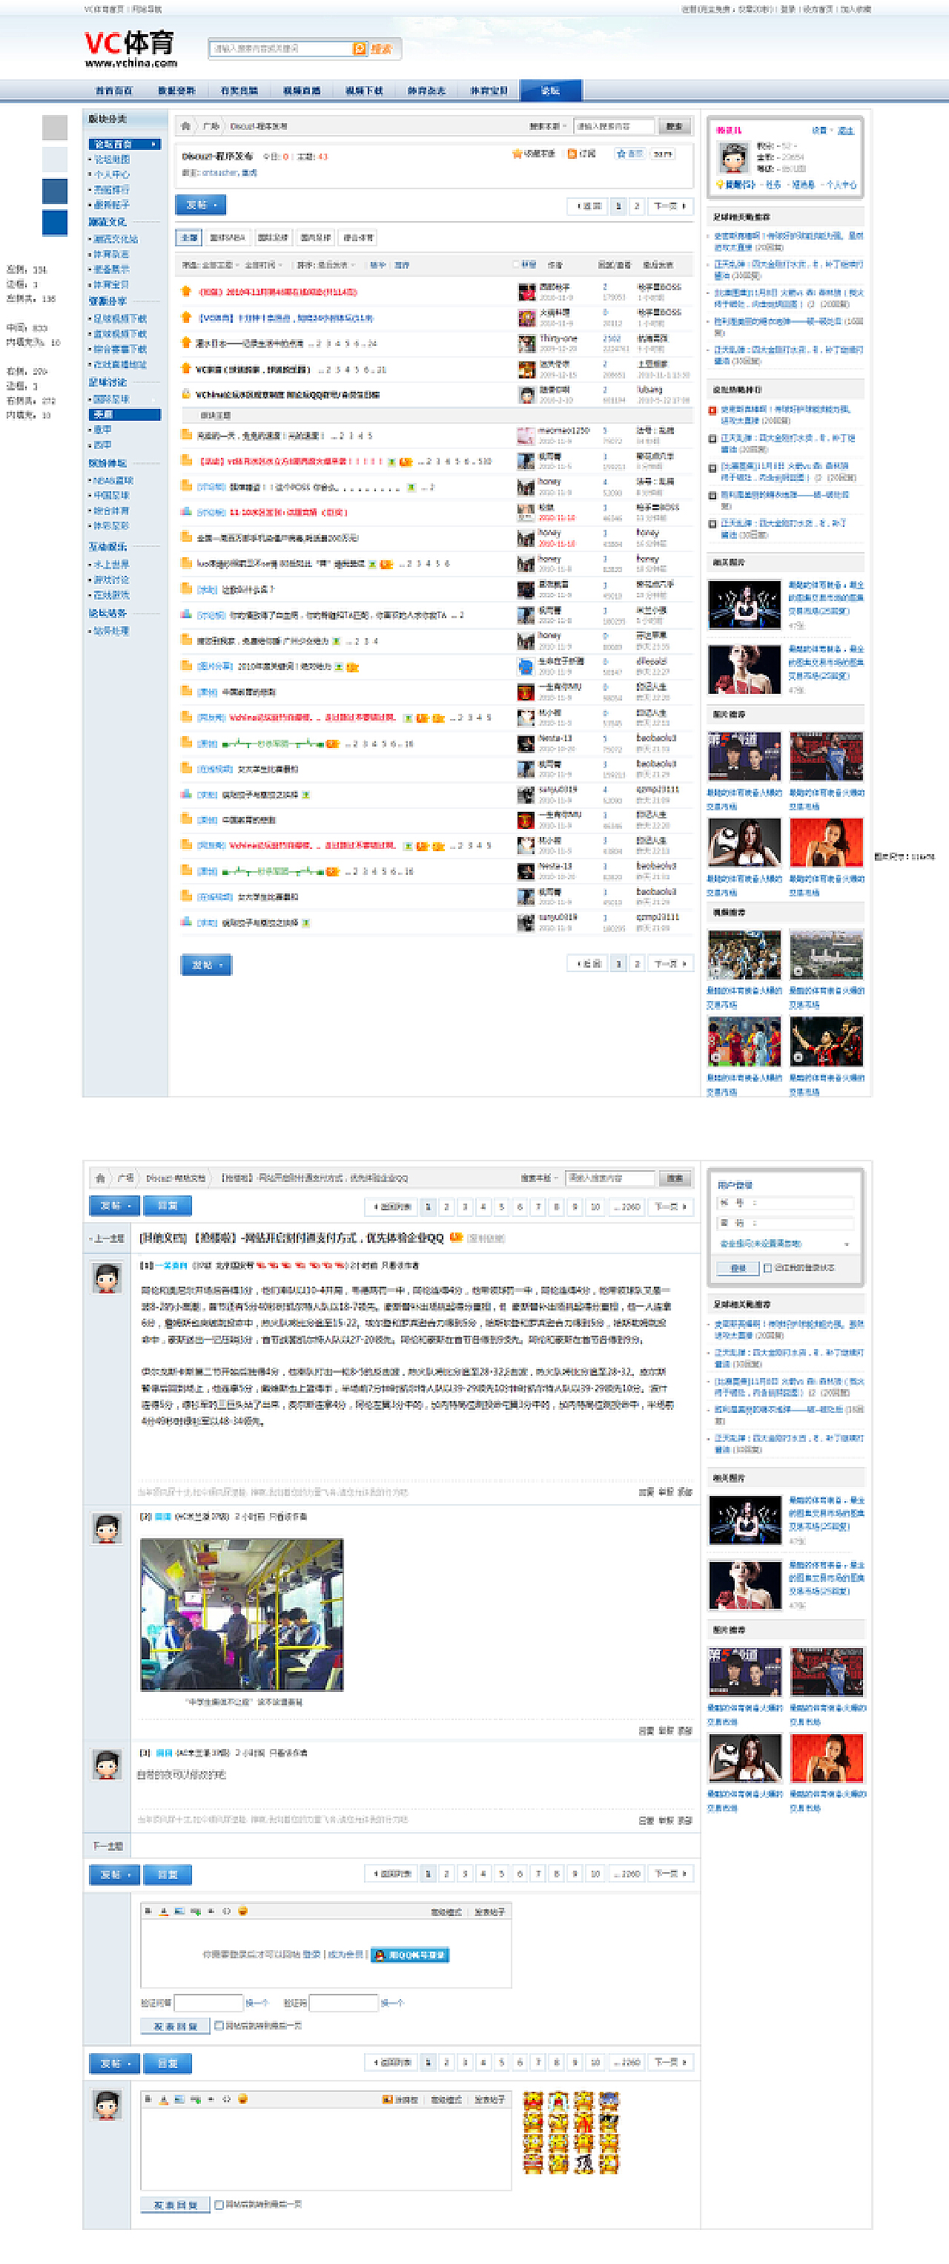Open the 全部主题 filter dropdown

coord(220,265)
